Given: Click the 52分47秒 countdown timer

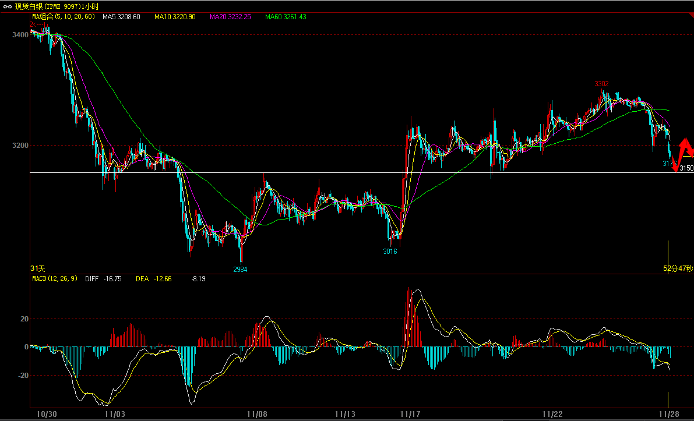Looking at the screenshot, I should (x=677, y=268).
